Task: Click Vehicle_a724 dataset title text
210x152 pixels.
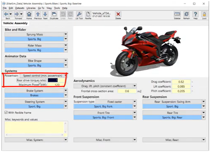Action: (101, 13)
